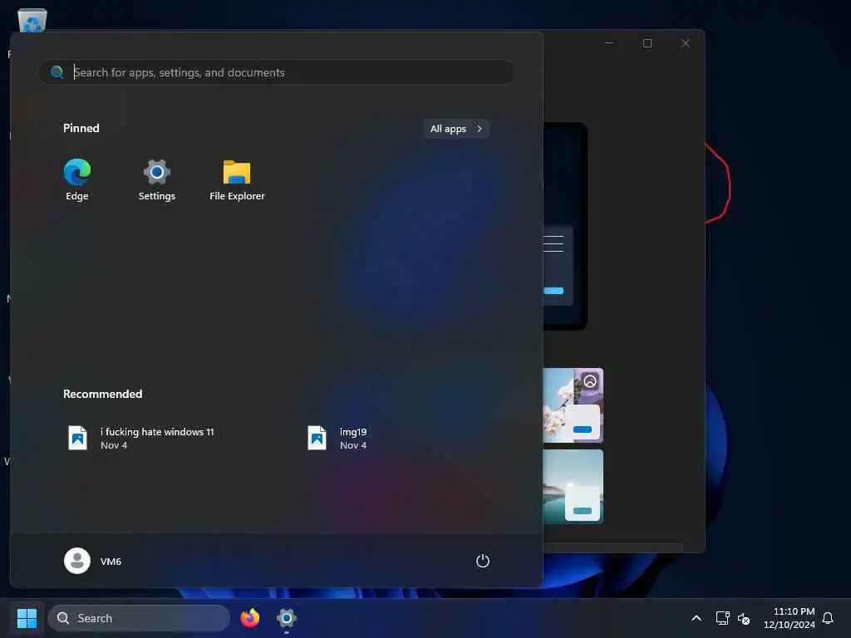Show hidden system tray icons
This screenshot has width=851, height=638.
coord(696,618)
